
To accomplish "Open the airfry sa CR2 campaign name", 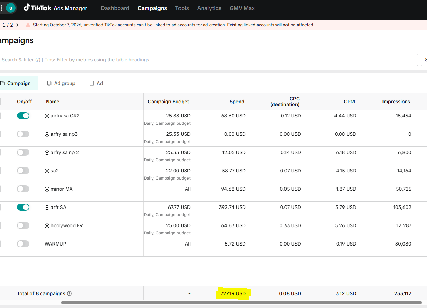I will 65,116.
